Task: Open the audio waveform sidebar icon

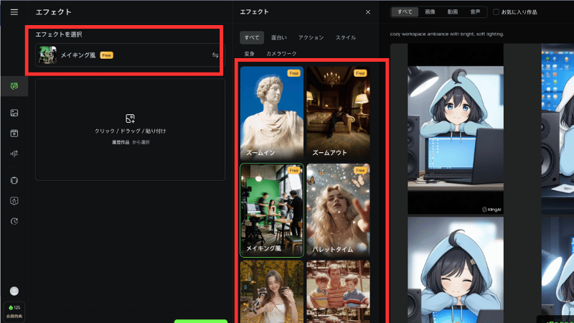Action: 14,154
